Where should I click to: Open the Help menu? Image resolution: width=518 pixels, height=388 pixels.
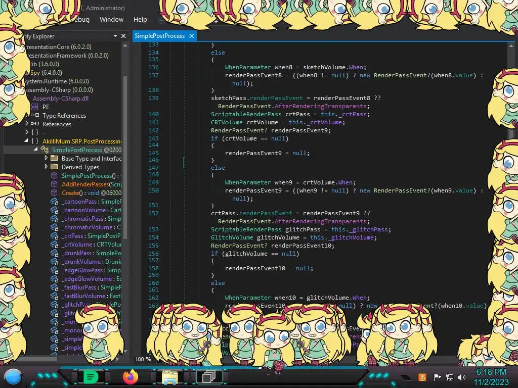140,20
